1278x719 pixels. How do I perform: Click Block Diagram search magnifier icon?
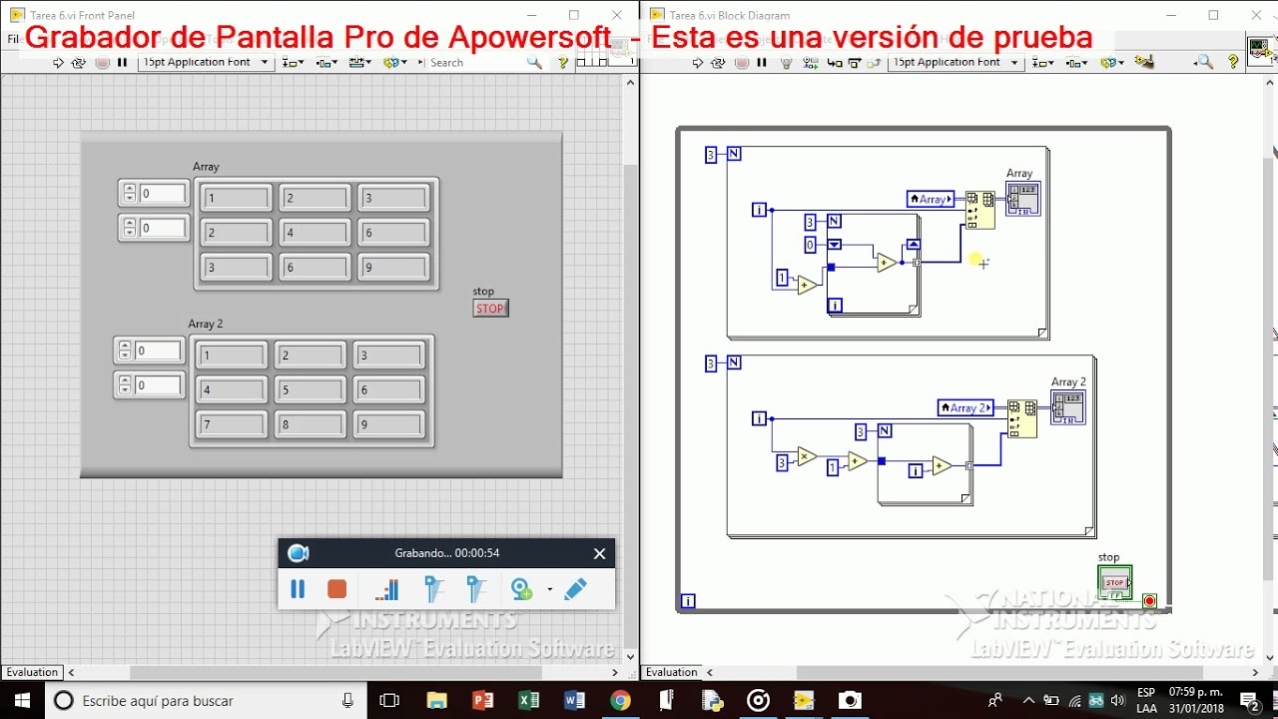(x=1204, y=63)
